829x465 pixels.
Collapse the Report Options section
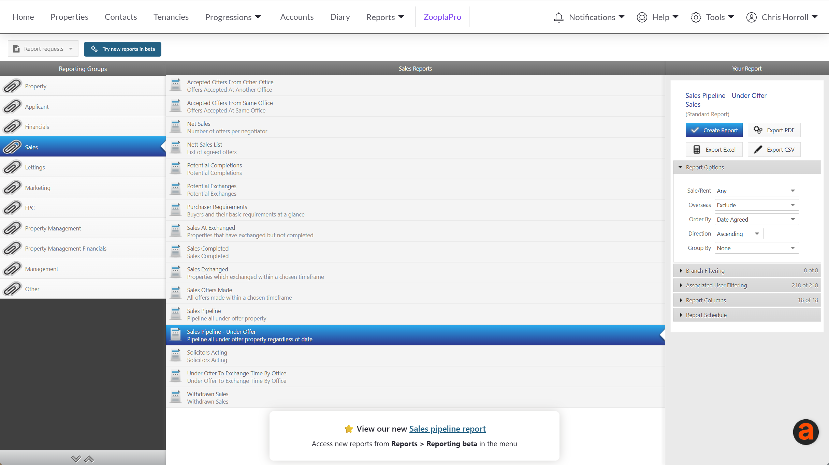(x=747, y=167)
